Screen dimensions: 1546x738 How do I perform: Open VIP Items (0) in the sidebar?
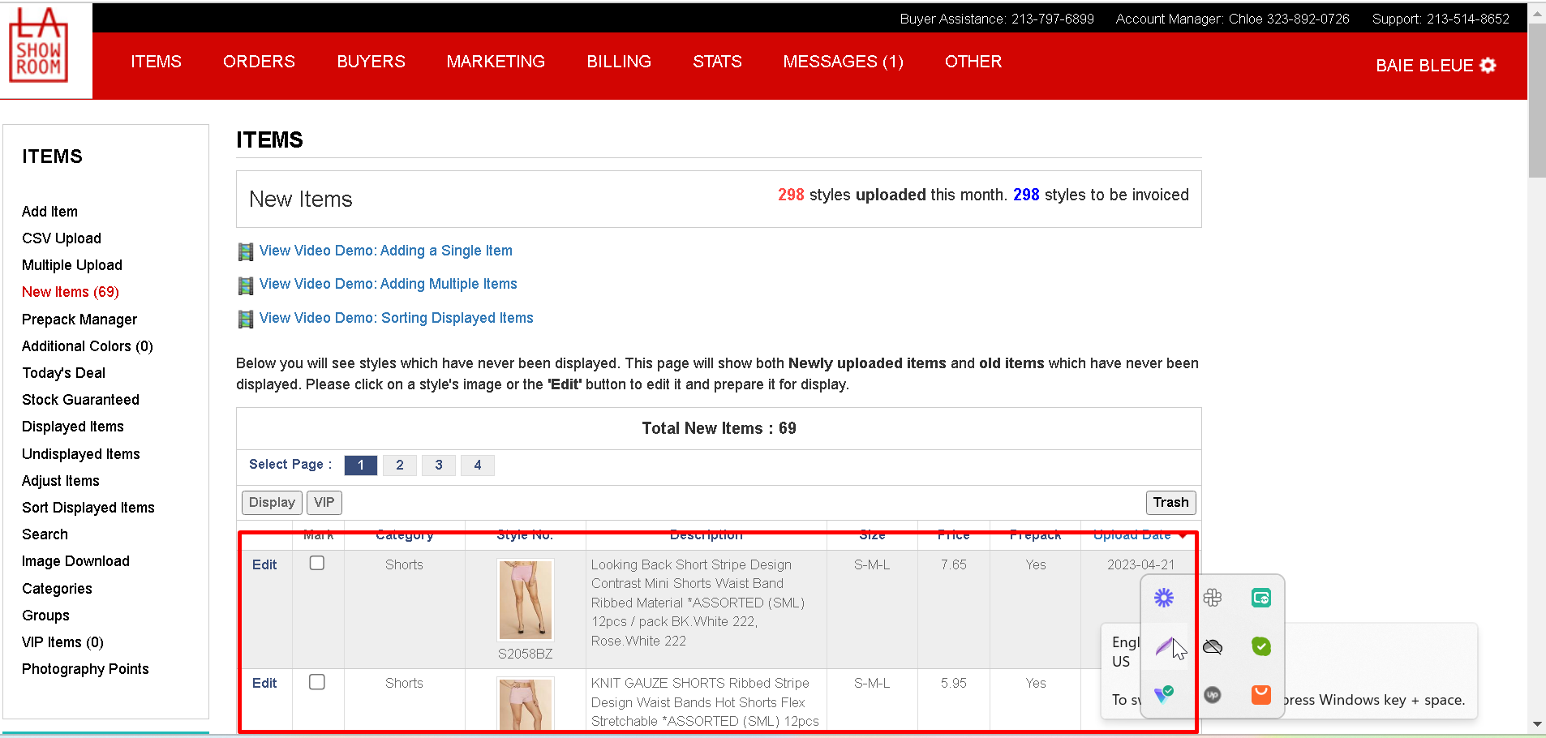[x=63, y=642]
